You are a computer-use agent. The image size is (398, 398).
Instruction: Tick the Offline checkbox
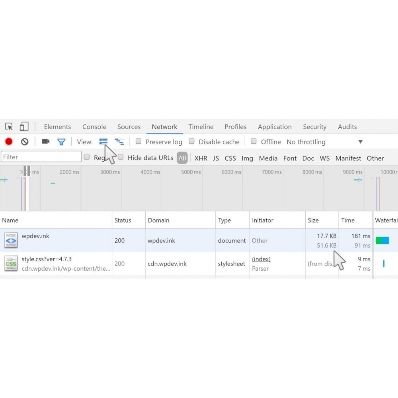[x=254, y=141]
